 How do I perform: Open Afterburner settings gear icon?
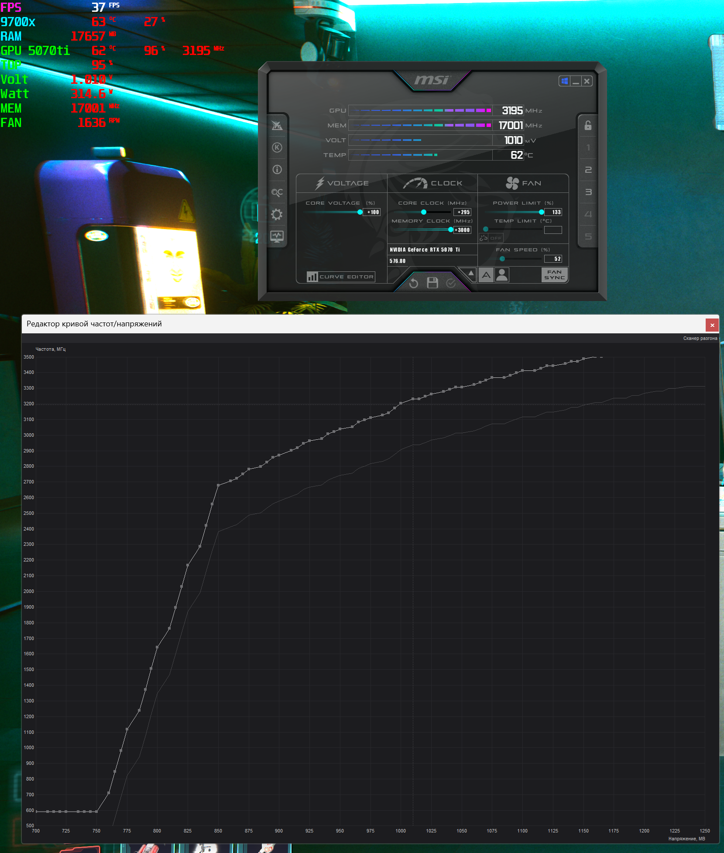[x=277, y=214]
